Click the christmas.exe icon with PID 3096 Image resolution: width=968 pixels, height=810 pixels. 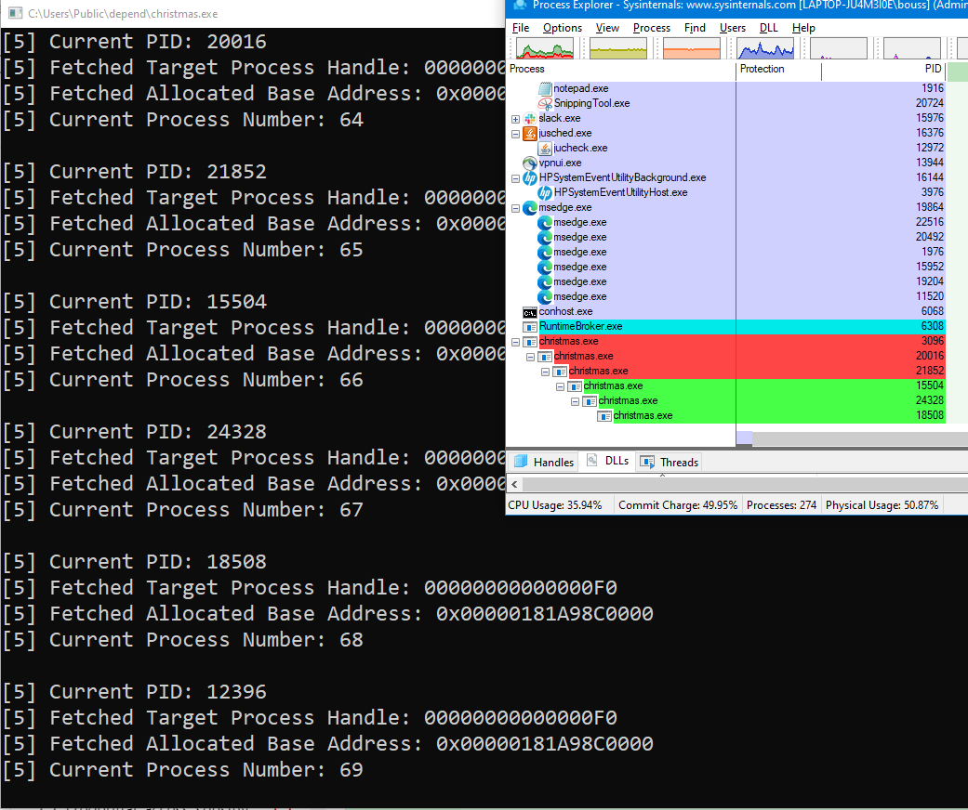click(x=530, y=341)
